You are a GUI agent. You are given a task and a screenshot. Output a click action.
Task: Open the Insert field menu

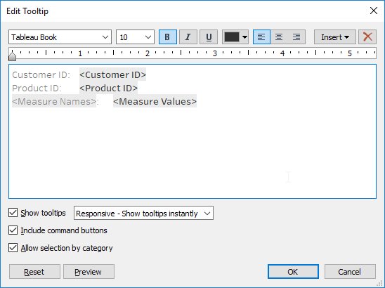pyautogui.click(x=335, y=37)
